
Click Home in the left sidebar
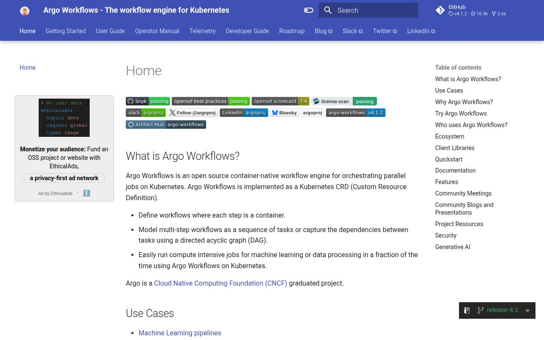coord(28,68)
